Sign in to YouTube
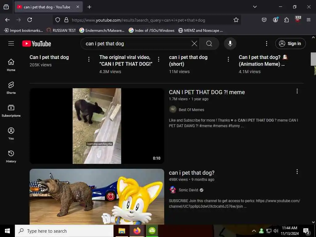The height and width of the screenshot is (237, 316). pyautogui.click(x=290, y=44)
